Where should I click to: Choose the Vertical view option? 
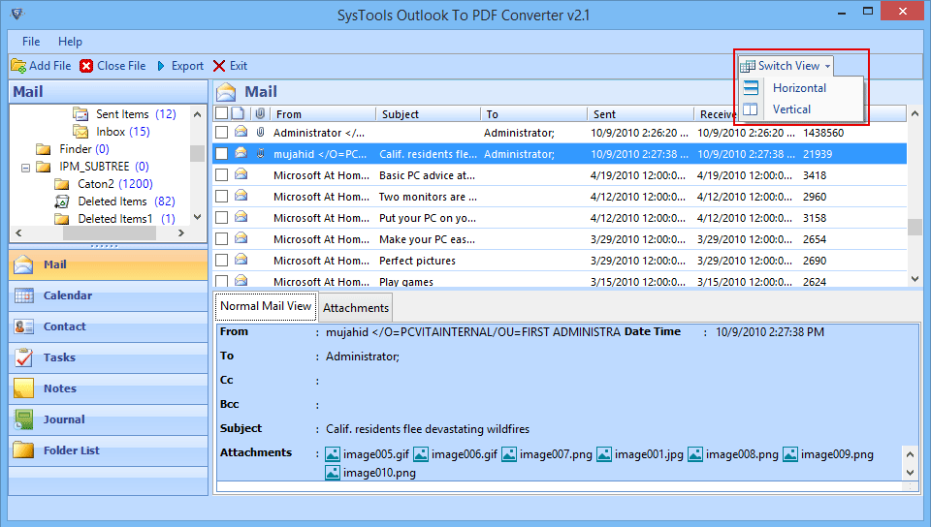coord(791,109)
